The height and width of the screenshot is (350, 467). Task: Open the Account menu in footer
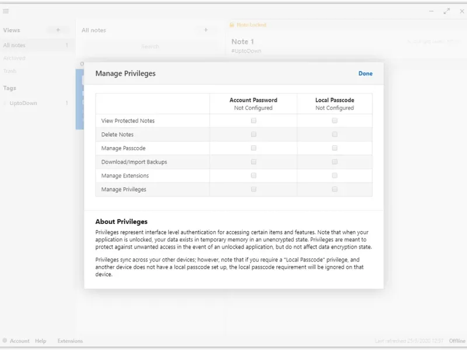pos(20,341)
